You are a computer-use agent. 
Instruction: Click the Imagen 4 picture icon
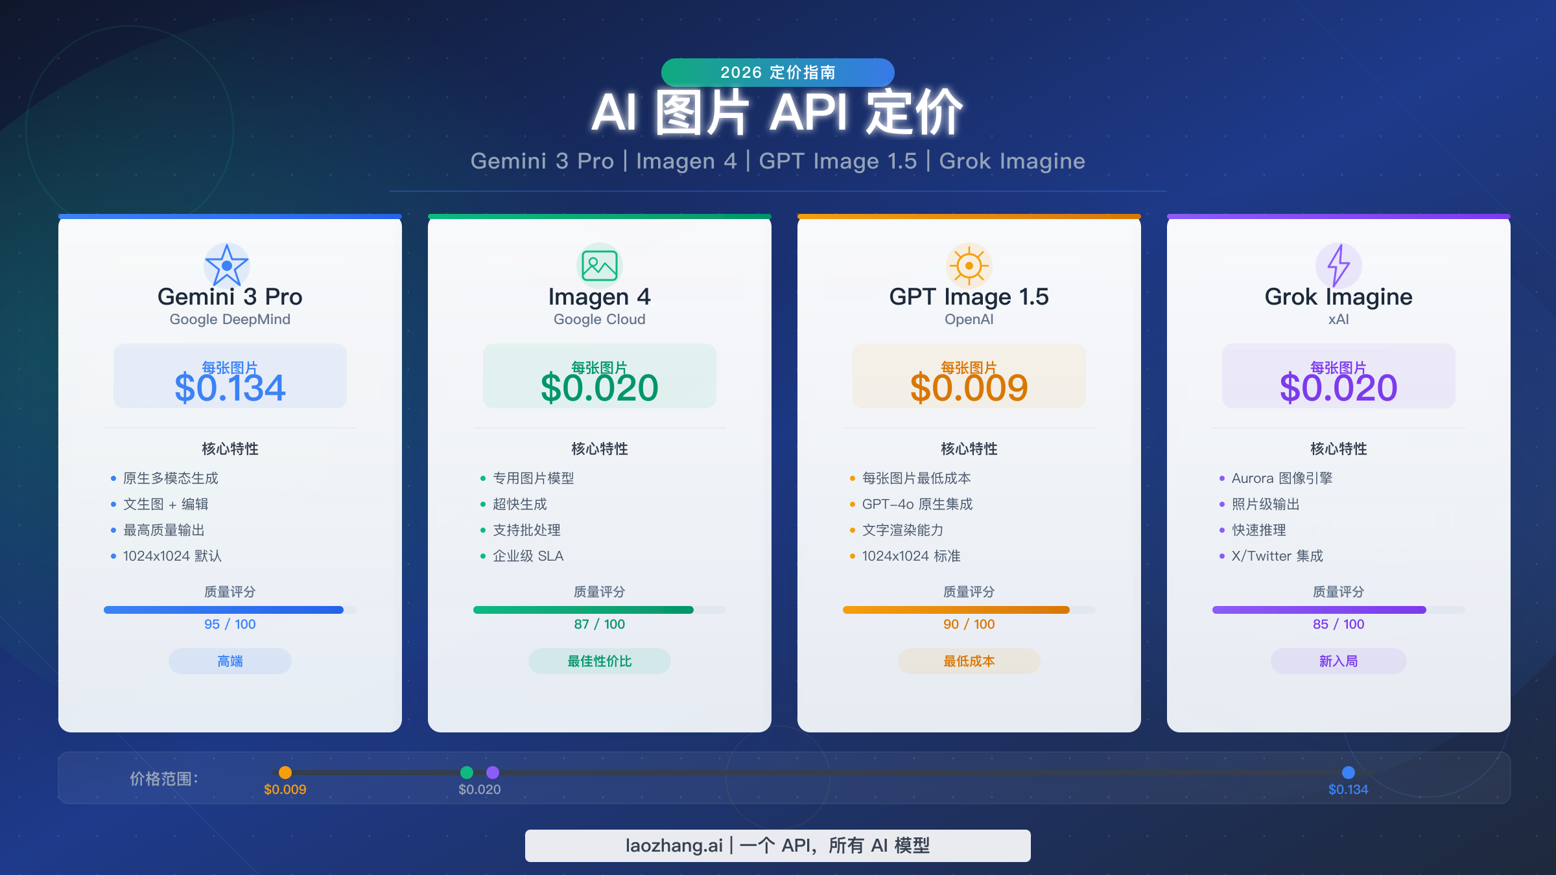(x=598, y=264)
